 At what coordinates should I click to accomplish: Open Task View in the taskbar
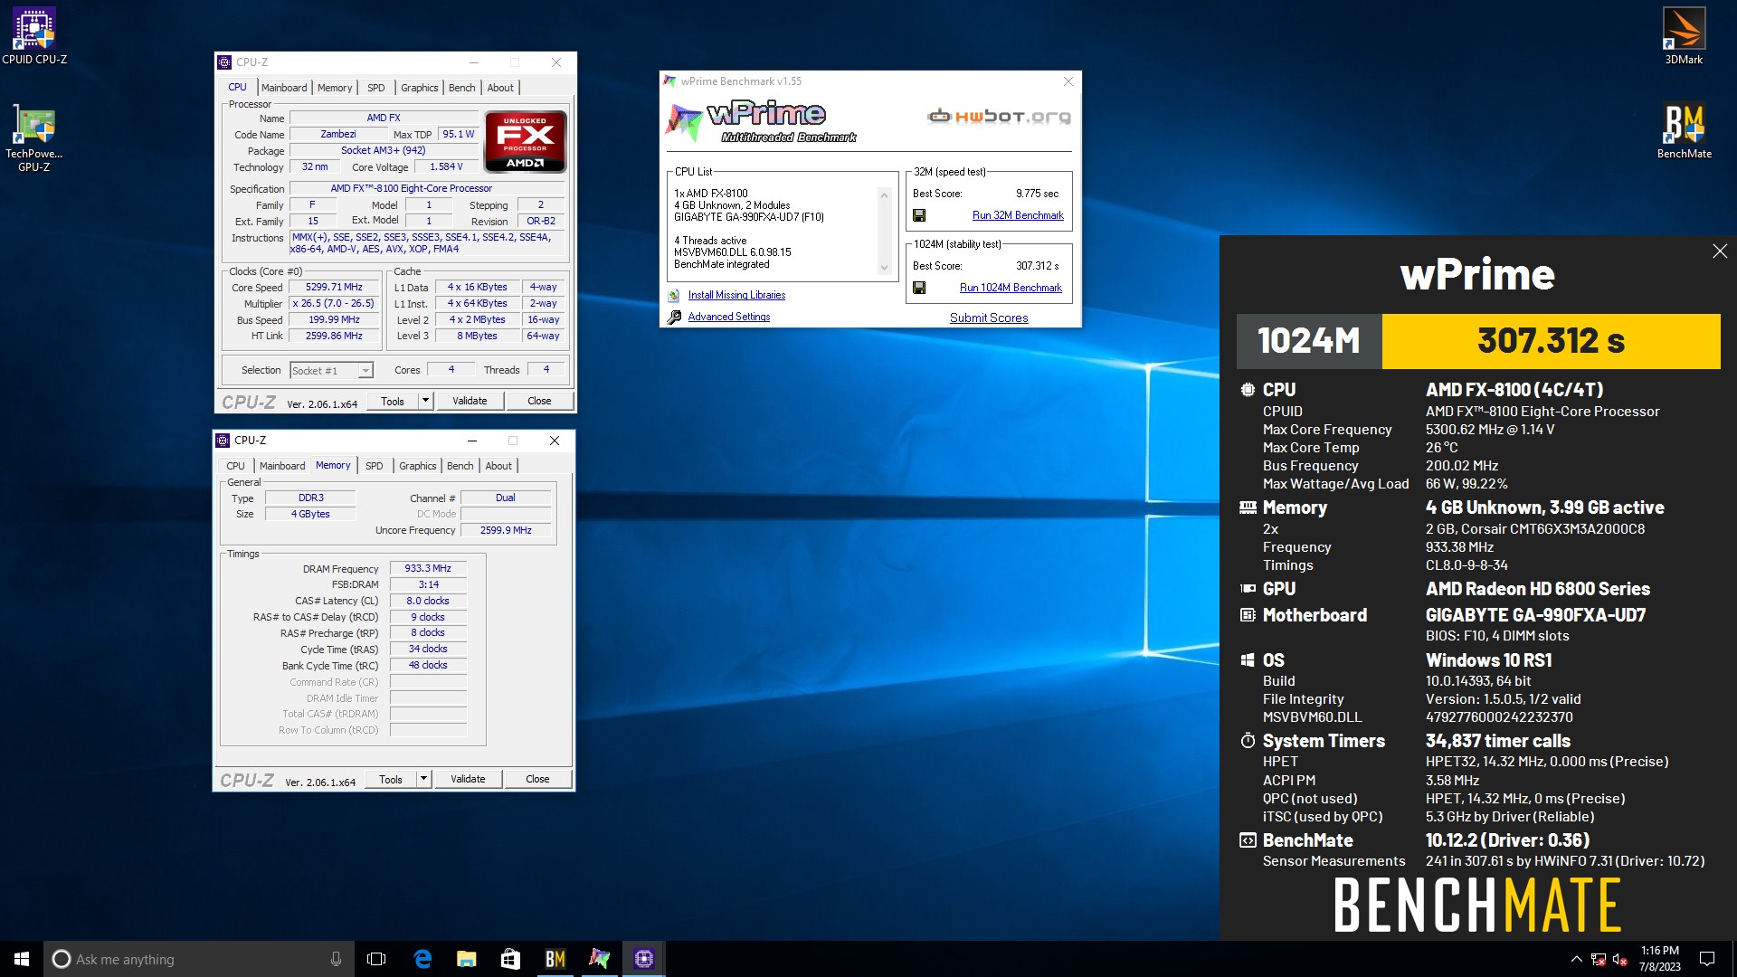coord(376,959)
